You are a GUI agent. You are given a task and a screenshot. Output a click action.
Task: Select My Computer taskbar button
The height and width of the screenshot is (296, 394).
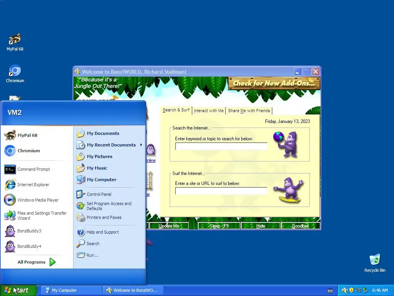[71, 290]
